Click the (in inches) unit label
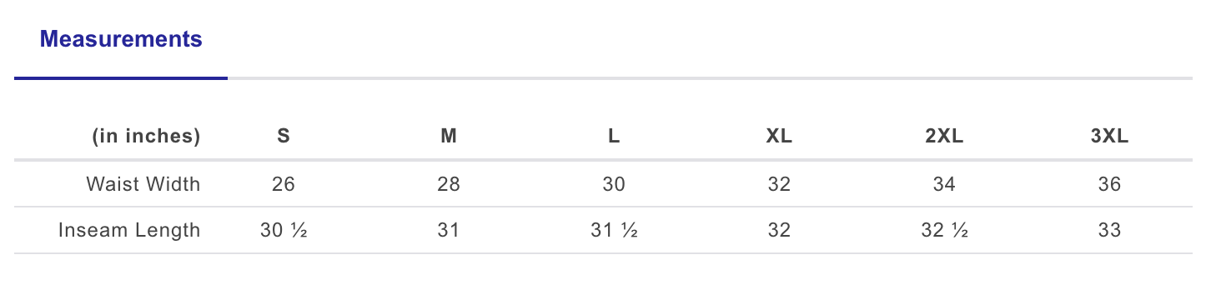 tap(147, 137)
